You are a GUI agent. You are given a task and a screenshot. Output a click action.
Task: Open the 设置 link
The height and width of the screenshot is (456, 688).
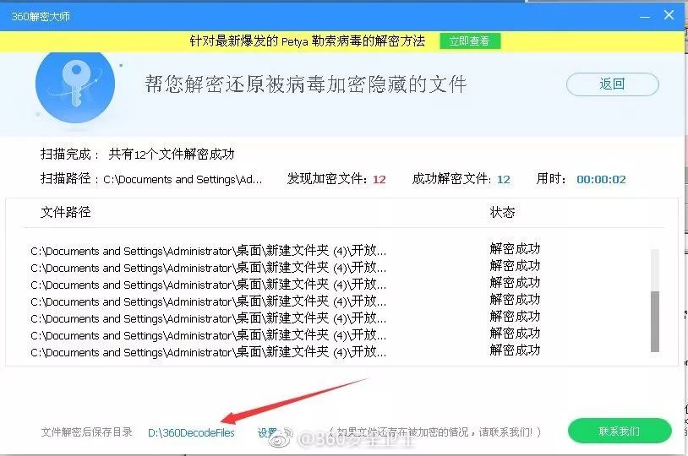click(267, 432)
